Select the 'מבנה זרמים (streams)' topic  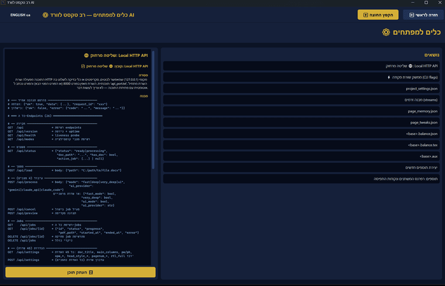pos(301,100)
